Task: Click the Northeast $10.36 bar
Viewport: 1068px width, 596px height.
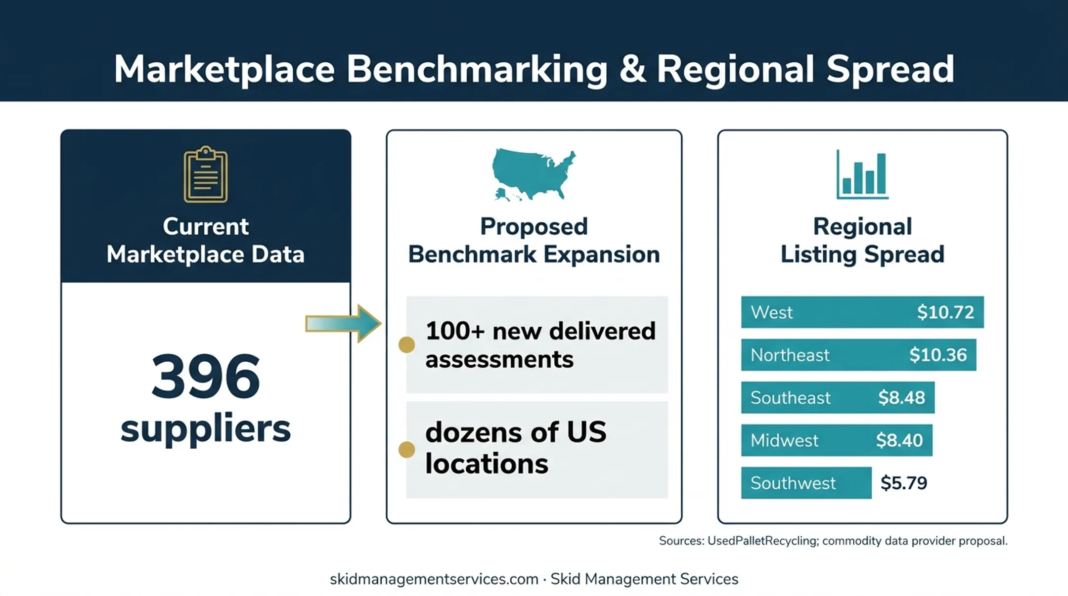Action: (858, 355)
